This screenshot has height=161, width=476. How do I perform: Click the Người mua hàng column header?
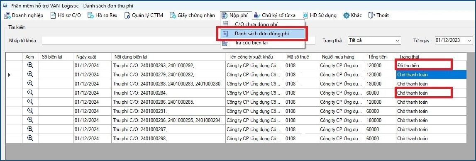[342, 56]
